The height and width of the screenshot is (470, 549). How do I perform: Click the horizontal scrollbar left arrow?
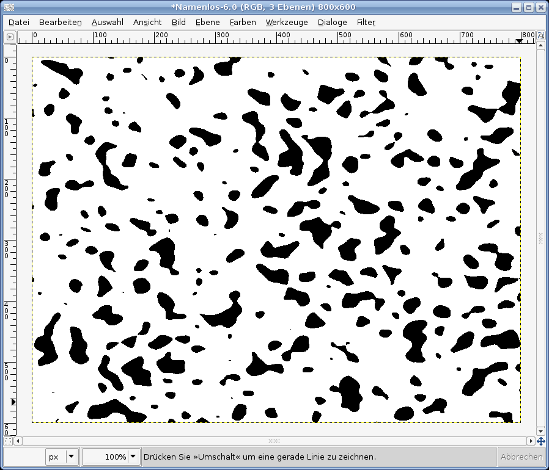pyautogui.click(x=18, y=441)
